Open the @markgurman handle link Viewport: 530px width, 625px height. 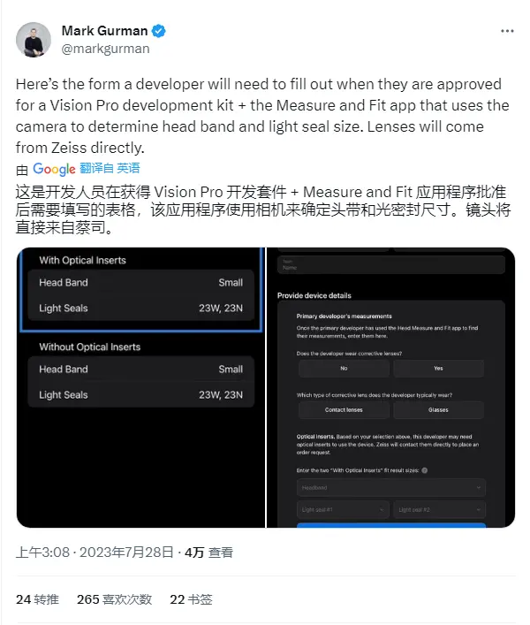click(x=105, y=49)
